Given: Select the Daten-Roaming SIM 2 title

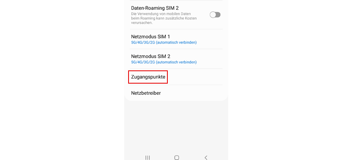Looking at the screenshot, I should (x=155, y=8).
